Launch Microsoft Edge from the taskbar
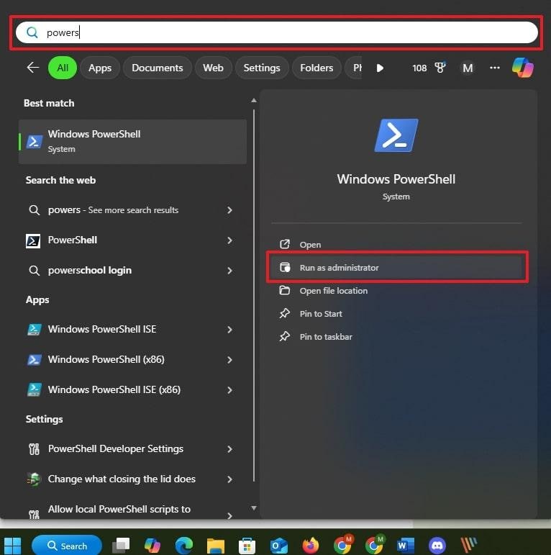Image resolution: width=551 pixels, height=555 pixels. click(184, 546)
